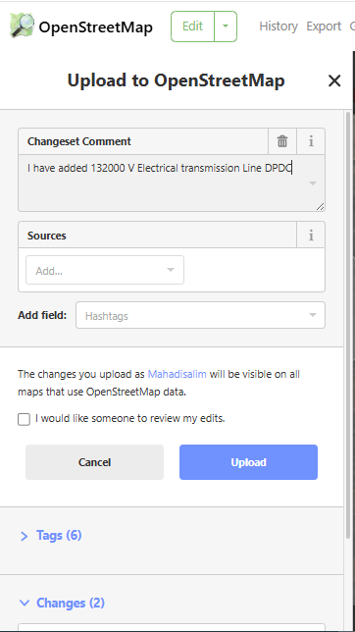Open Sources field info icon
355x632 pixels.
tap(311, 235)
